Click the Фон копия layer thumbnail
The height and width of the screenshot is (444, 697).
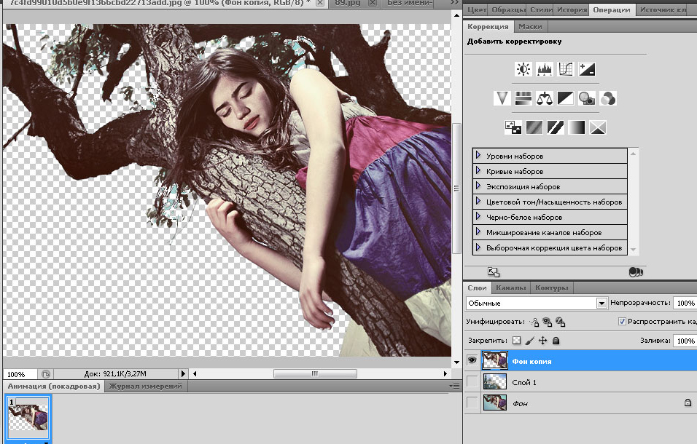coord(495,360)
